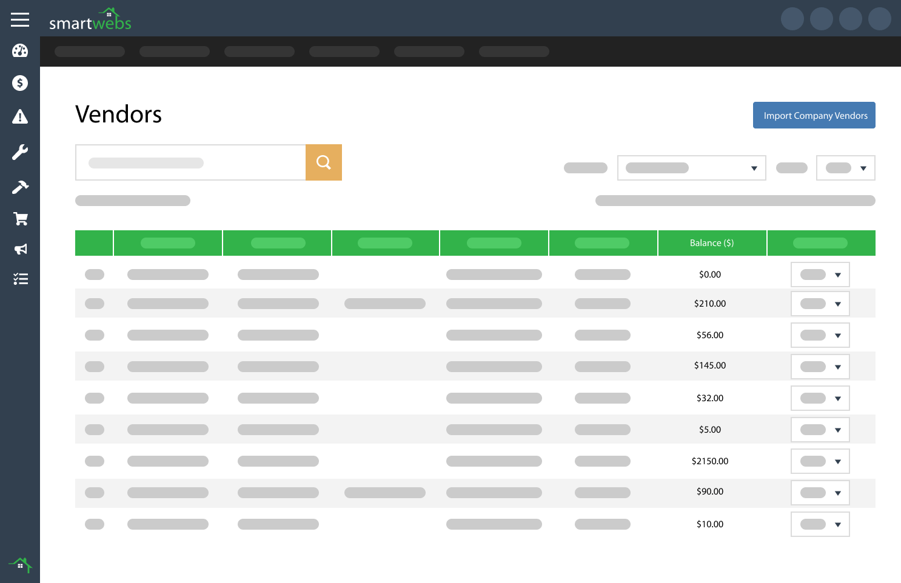
Task: Click the gavel hammer icon
Action: 20,187
